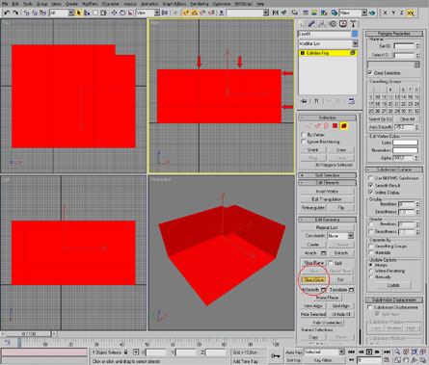Screen dimensions: 429x365
Task: Open the selection filter All dropdown
Action: click(x=62, y=13)
